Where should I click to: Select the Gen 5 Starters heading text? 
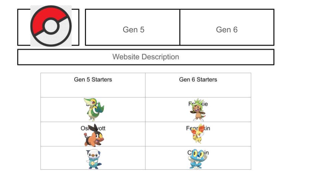(x=93, y=79)
